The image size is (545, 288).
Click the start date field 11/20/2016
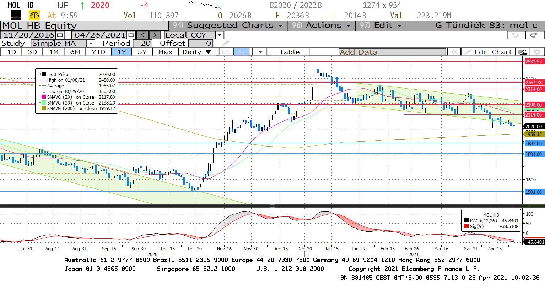click(28, 35)
